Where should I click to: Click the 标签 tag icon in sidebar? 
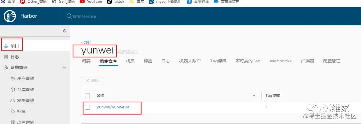13,112
